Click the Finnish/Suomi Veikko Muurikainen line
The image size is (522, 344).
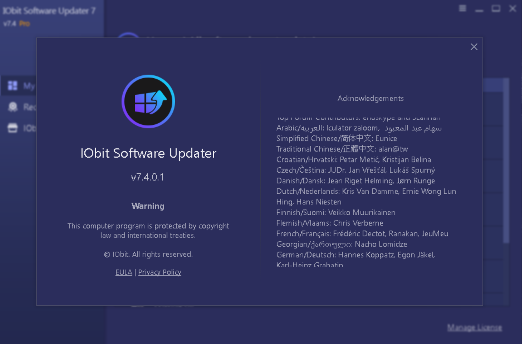[x=336, y=212]
